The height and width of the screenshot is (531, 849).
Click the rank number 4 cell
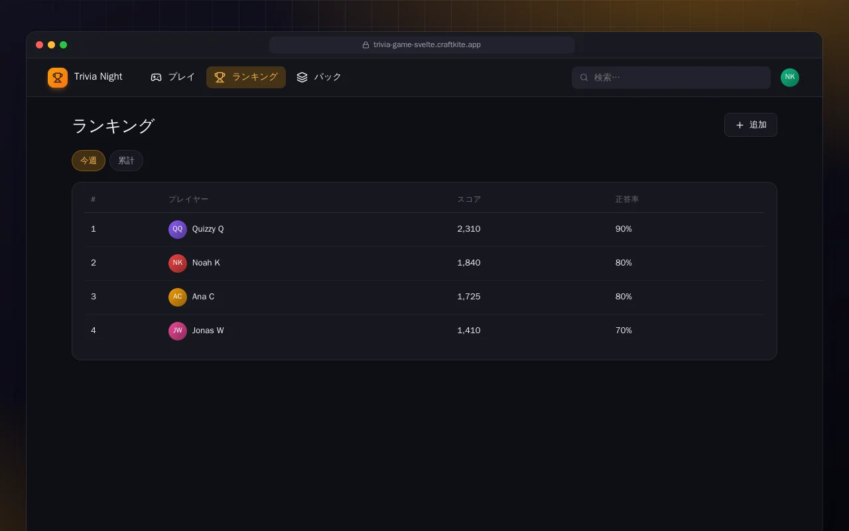94,331
